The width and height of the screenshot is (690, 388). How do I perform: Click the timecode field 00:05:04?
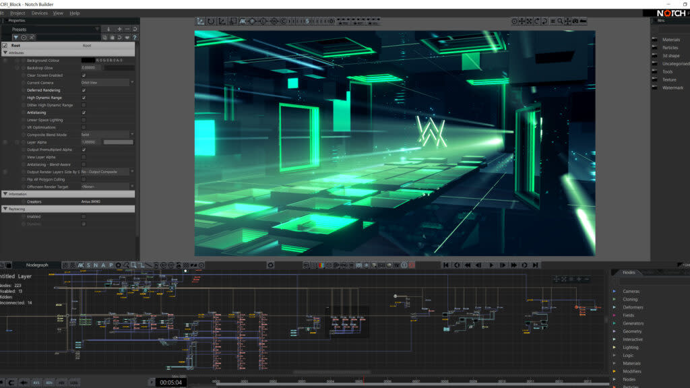(170, 383)
